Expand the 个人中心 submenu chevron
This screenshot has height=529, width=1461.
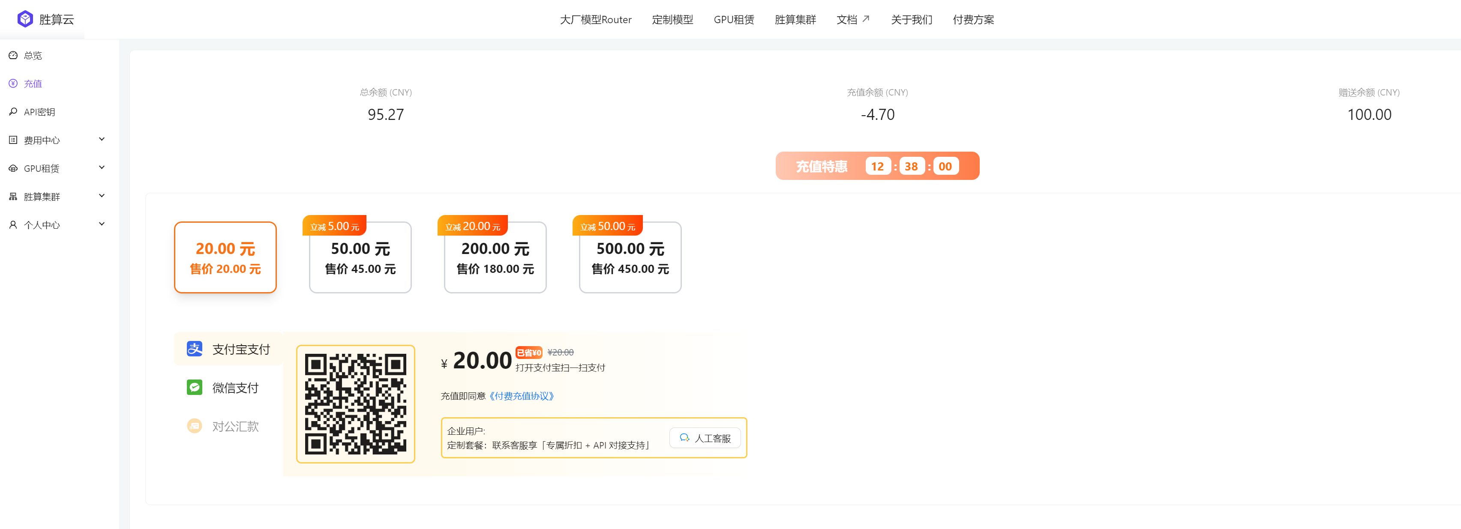coord(102,224)
